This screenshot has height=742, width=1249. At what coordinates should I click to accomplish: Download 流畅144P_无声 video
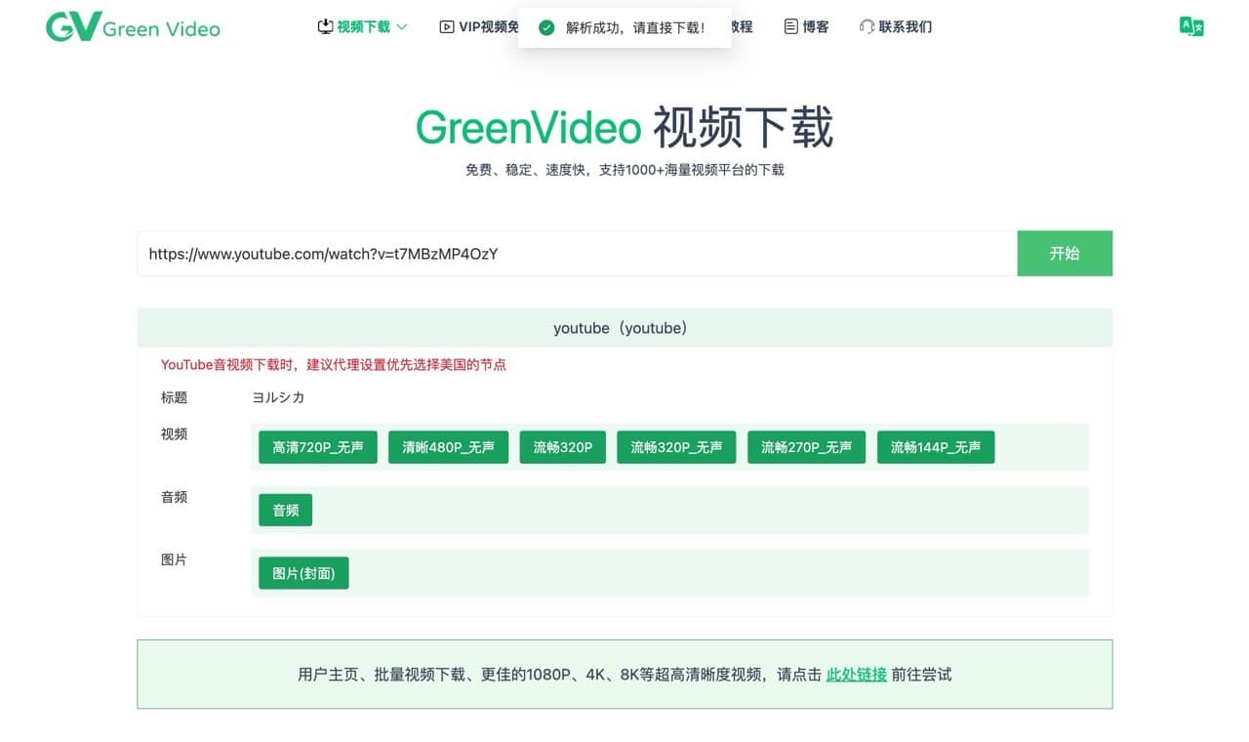coord(936,447)
